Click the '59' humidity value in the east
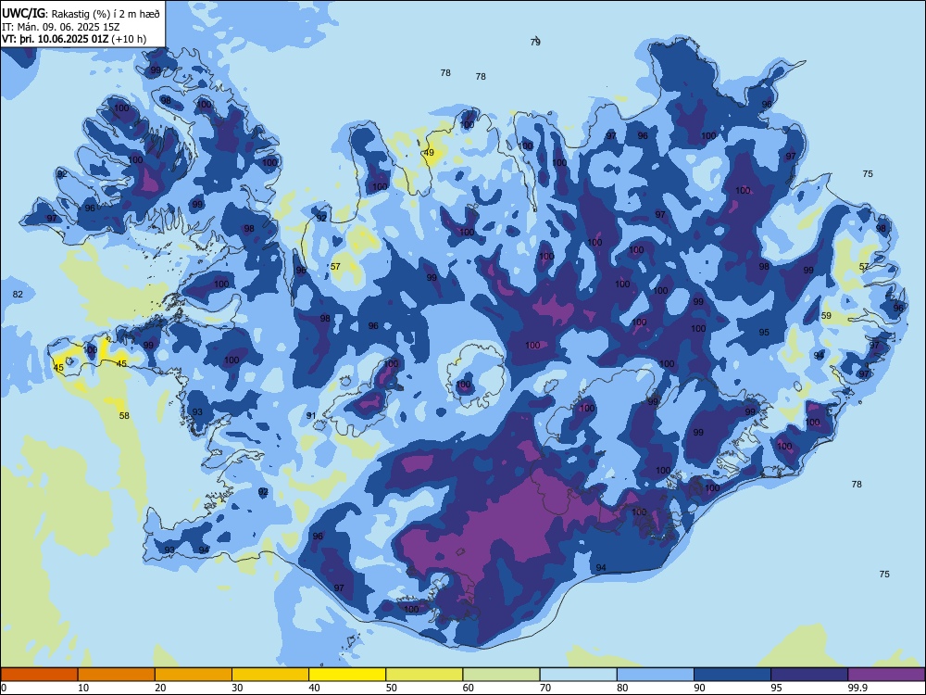Screen dimensions: 926x695 826,316
